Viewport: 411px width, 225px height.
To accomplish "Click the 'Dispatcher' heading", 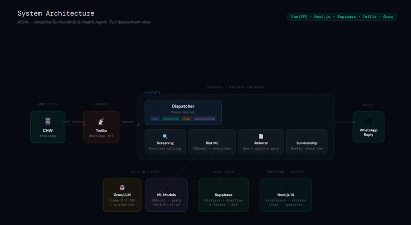I will 183,106.
